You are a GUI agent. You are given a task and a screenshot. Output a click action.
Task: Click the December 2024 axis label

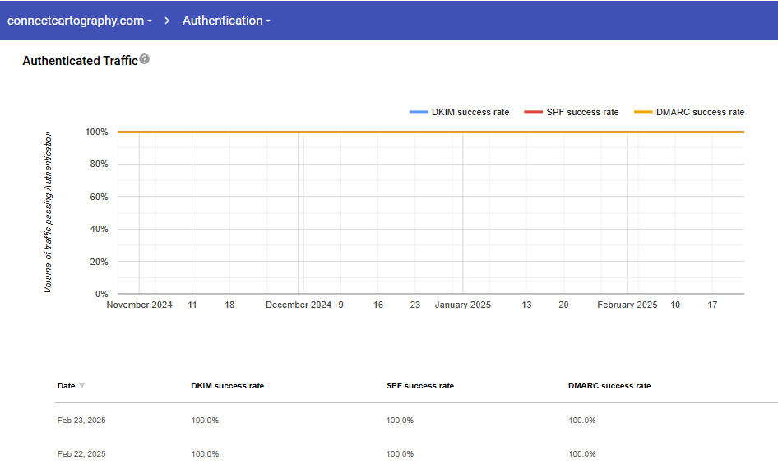click(299, 305)
